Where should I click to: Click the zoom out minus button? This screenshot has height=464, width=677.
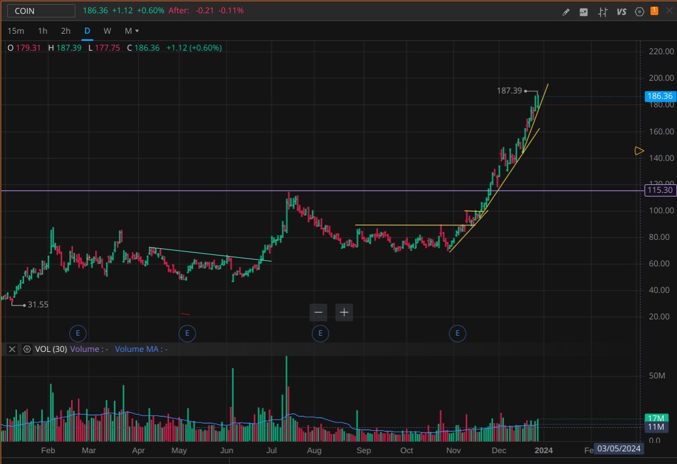point(318,312)
